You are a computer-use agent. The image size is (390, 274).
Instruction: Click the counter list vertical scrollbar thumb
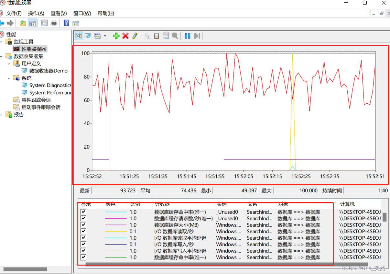[x=385, y=217]
